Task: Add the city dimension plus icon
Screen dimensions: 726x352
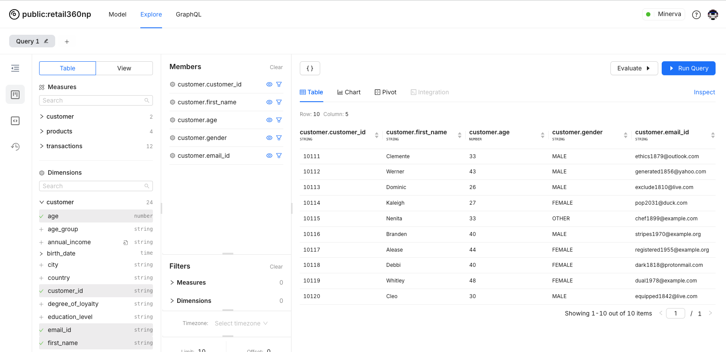Action: click(x=41, y=265)
